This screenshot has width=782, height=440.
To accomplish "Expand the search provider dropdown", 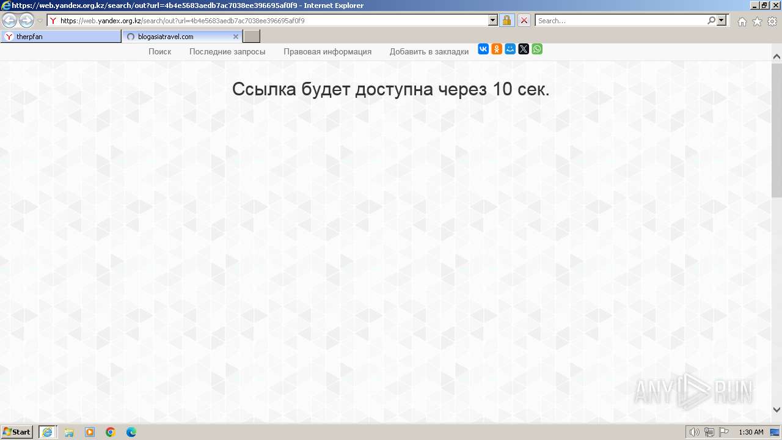I will [x=722, y=21].
